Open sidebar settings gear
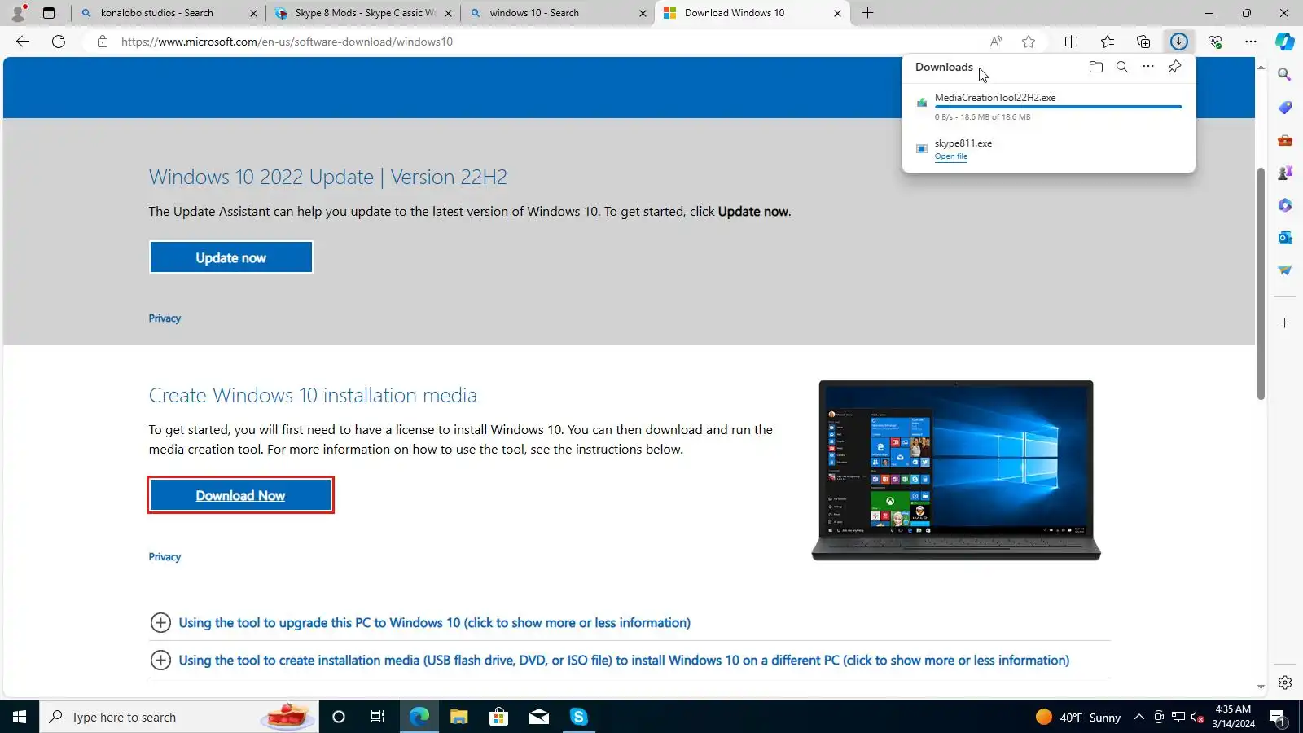Viewport: 1303px width, 733px height. click(x=1285, y=683)
